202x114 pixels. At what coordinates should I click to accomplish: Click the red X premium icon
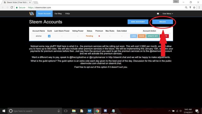point(99,36)
